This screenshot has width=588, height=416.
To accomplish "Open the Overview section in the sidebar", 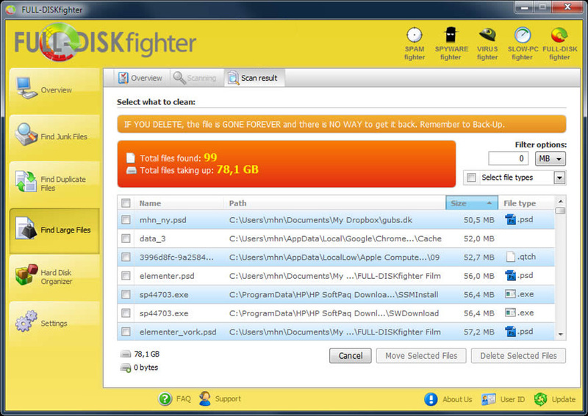I will point(54,90).
